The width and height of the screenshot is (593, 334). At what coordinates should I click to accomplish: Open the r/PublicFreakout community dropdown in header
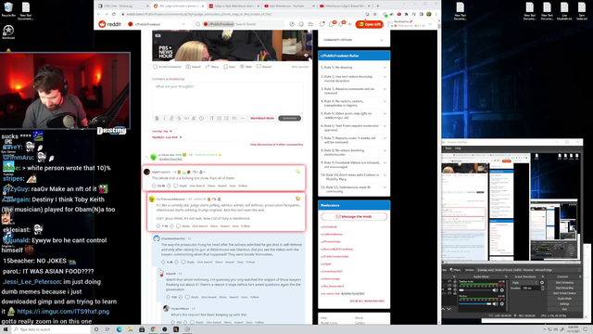point(157,24)
